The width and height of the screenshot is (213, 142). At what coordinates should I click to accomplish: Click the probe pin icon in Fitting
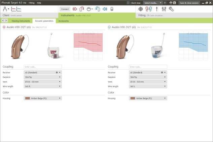157,9
